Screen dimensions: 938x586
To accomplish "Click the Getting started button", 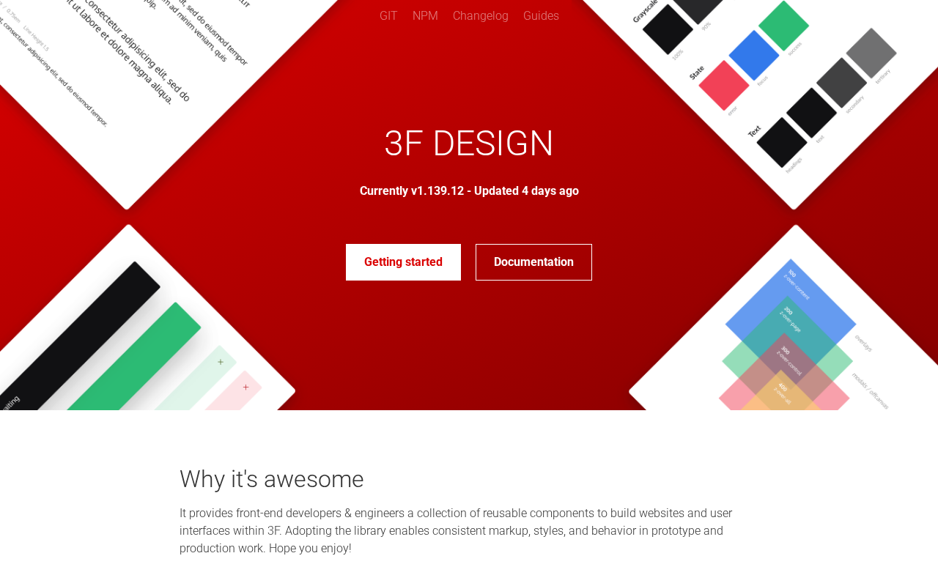I will (403, 262).
